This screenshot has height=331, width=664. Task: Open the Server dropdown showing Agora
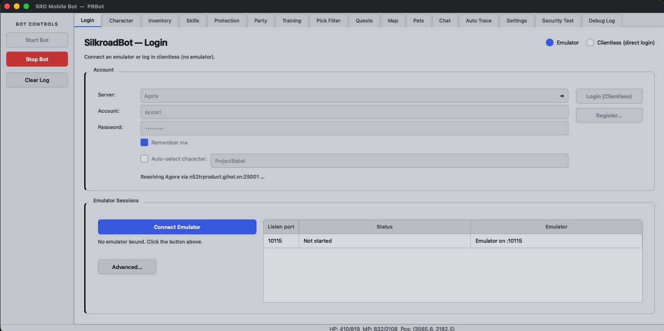pyautogui.click(x=354, y=96)
